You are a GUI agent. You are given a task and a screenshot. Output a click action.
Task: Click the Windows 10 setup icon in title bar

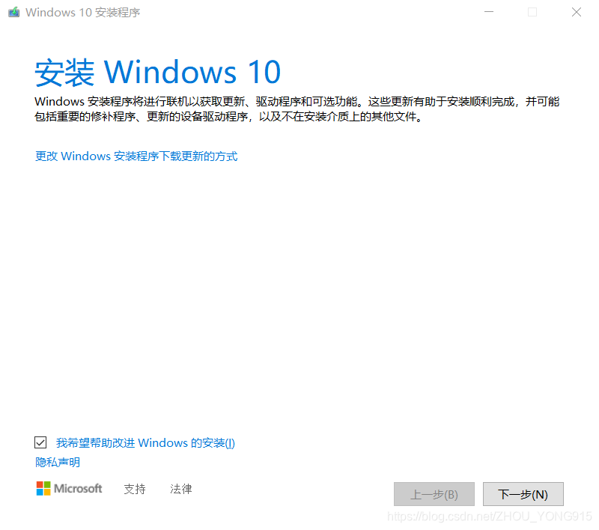click(14, 12)
